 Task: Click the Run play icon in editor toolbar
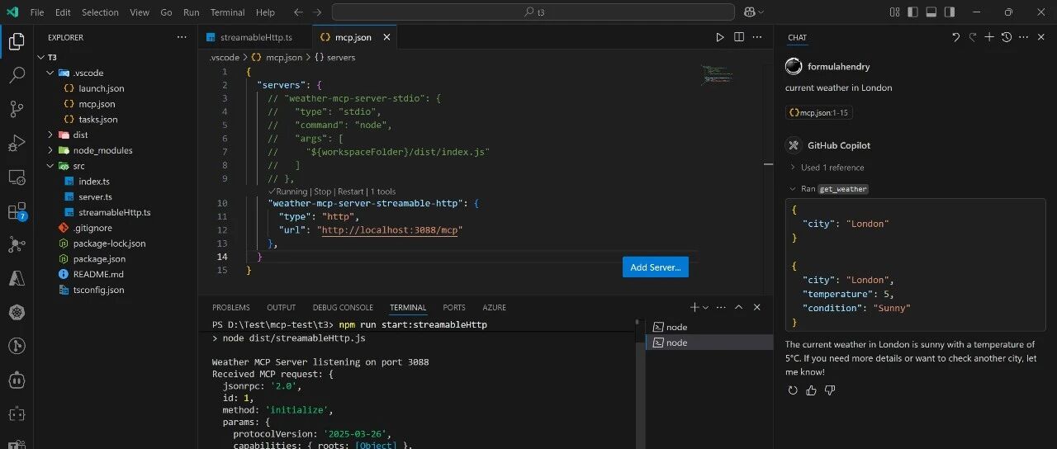click(720, 37)
